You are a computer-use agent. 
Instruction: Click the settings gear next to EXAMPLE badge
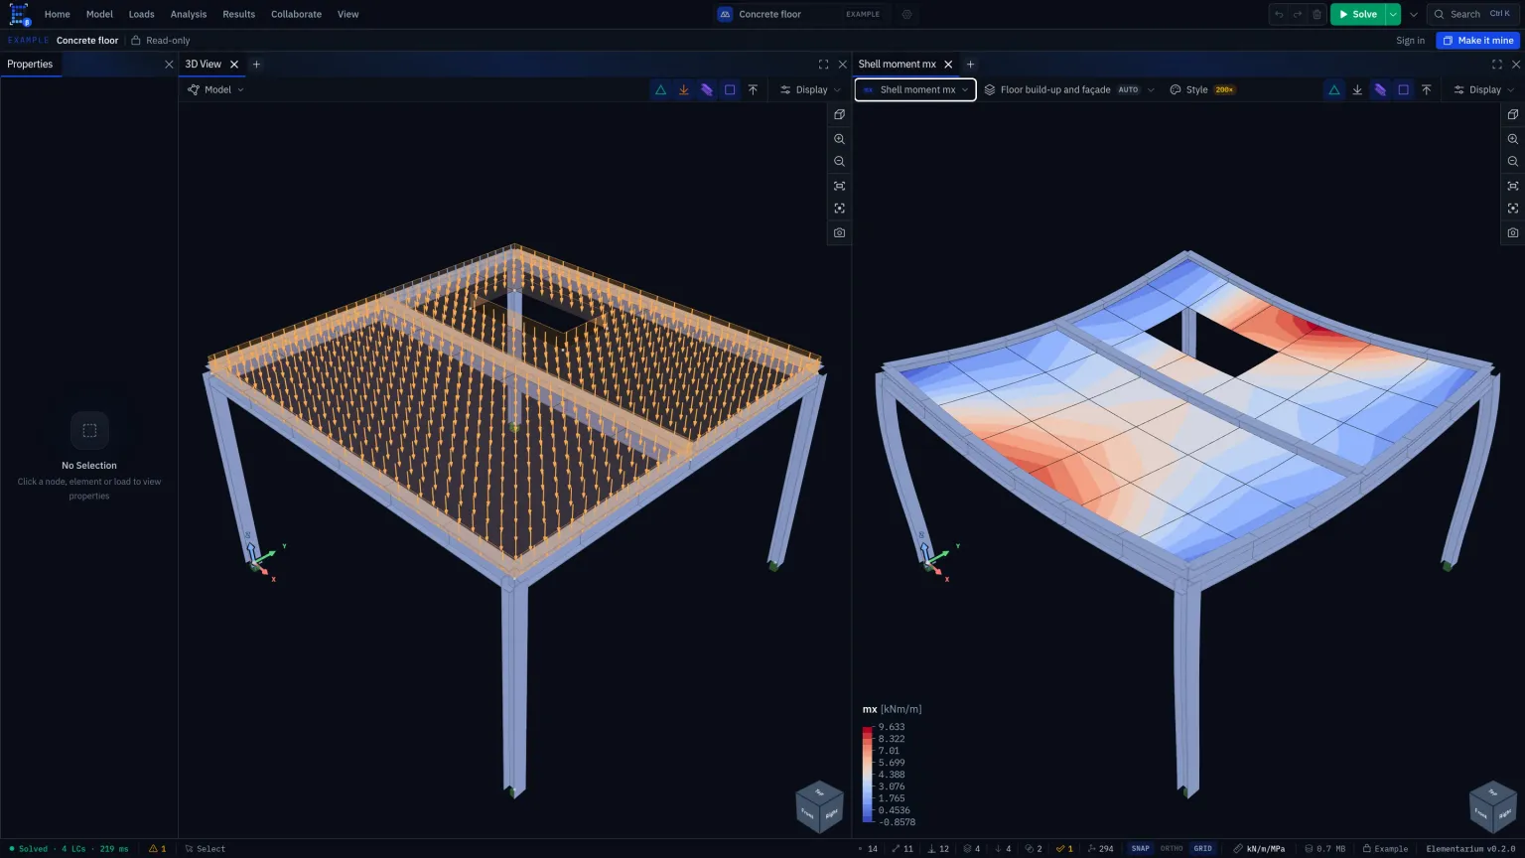pyautogui.click(x=906, y=14)
